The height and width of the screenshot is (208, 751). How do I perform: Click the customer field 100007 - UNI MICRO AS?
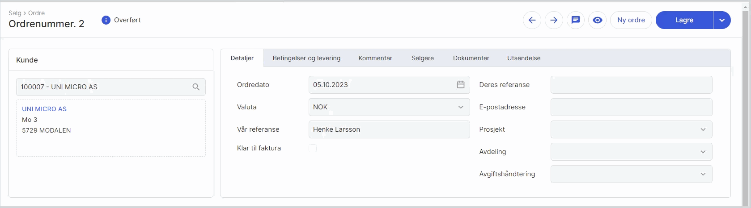click(x=111, y=87)
